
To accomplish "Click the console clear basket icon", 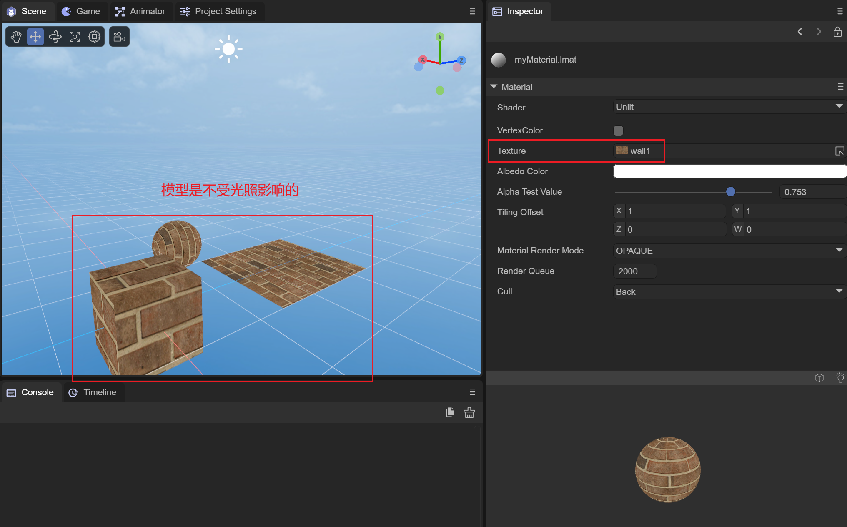I will (x=469, y=412).
